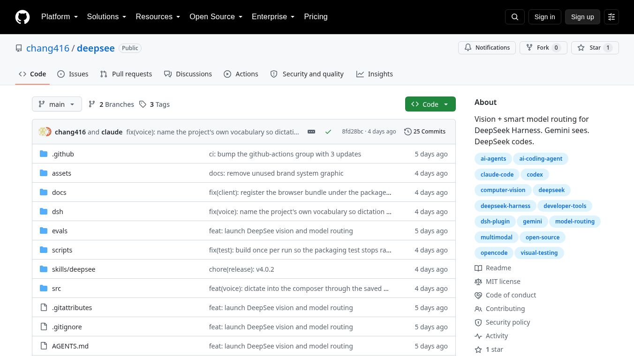Go to the Pricing page
This screenshot has height=356, width=634.
[x=316, y=17]
